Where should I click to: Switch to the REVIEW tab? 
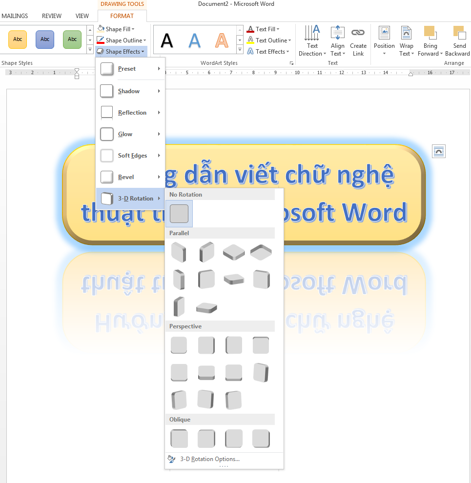(x=51, y=16)
